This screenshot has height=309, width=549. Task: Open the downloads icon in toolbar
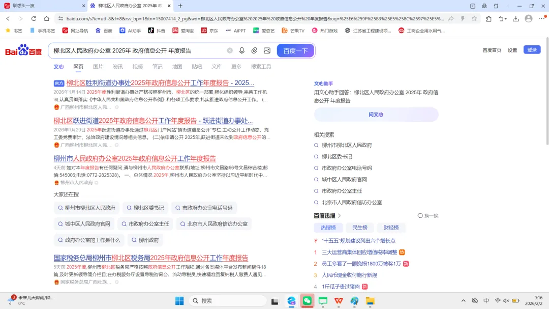pos(516,19)
